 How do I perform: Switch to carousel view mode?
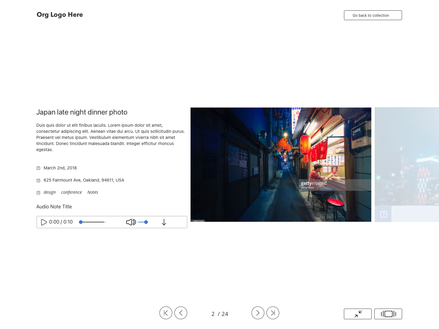click(388, 314)
